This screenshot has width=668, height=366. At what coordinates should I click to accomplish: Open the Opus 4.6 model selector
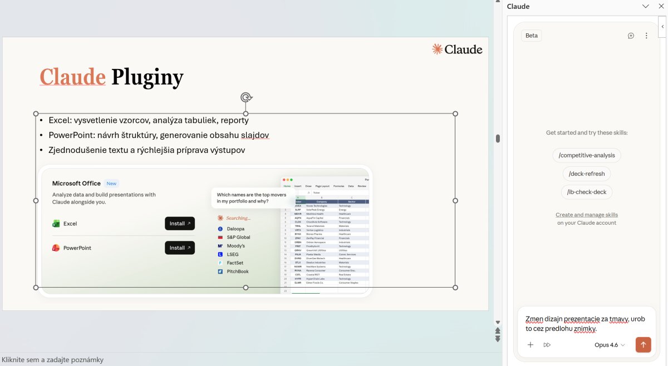point(610,345)
